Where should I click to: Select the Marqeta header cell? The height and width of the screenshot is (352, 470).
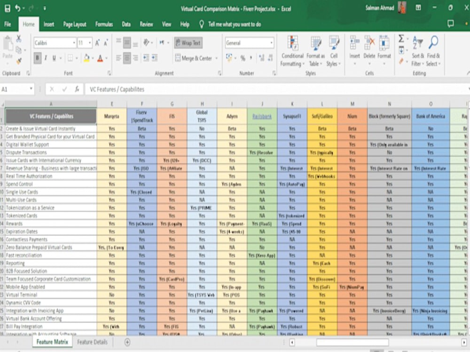point(111,116)
